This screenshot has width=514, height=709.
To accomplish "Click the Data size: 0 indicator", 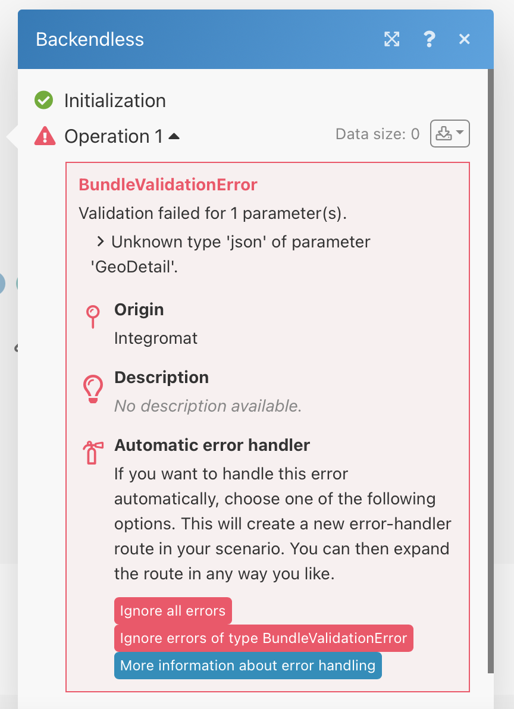I will pos(378,134).
